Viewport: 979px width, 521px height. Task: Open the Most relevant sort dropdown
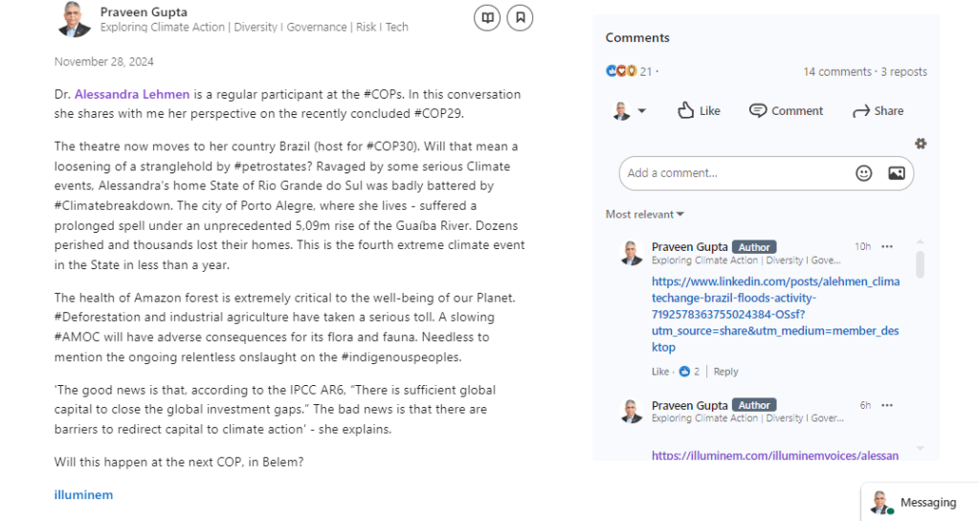tap(644, 215)
